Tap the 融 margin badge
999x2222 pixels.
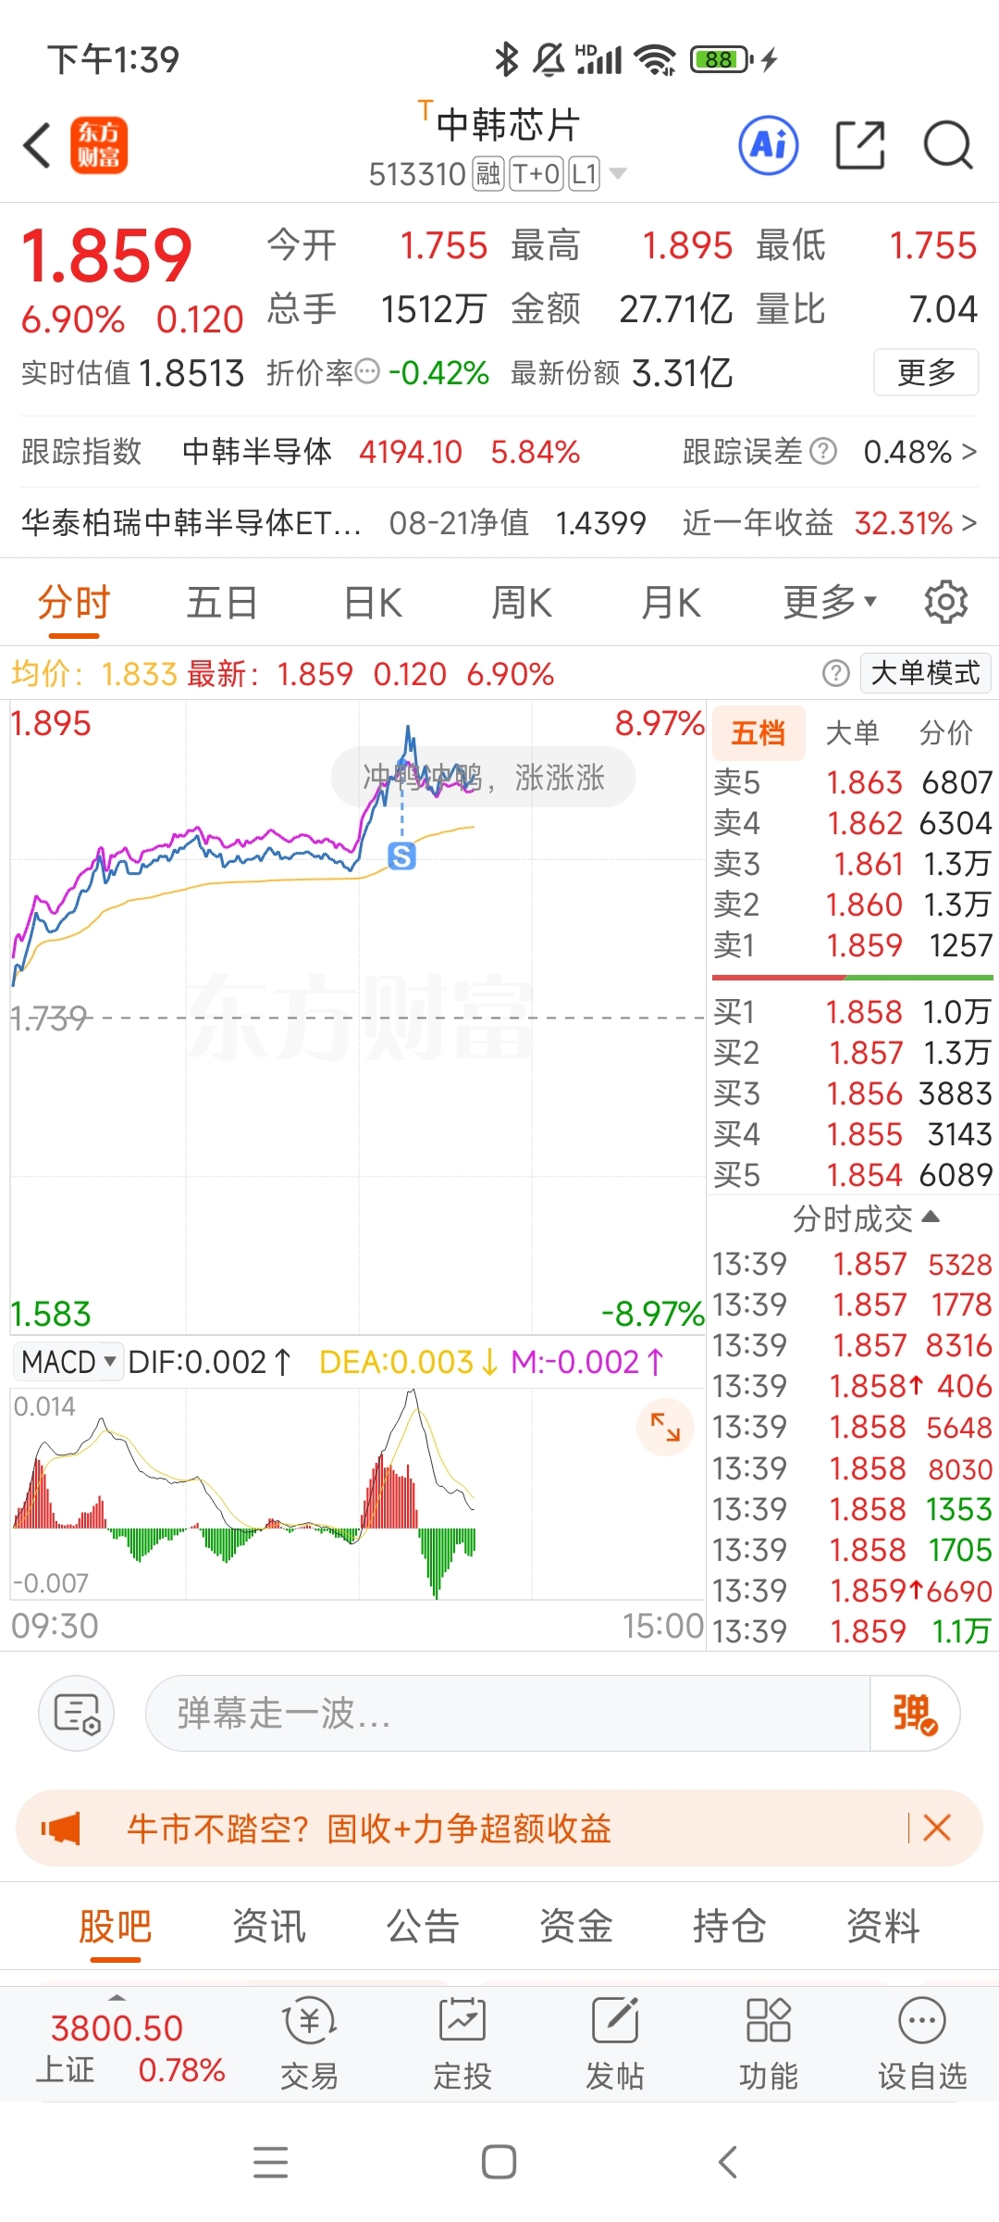pyautogui.click(x=488, y=173)
